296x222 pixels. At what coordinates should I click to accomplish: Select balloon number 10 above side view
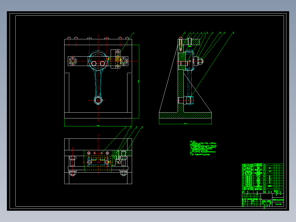point(220,33)
